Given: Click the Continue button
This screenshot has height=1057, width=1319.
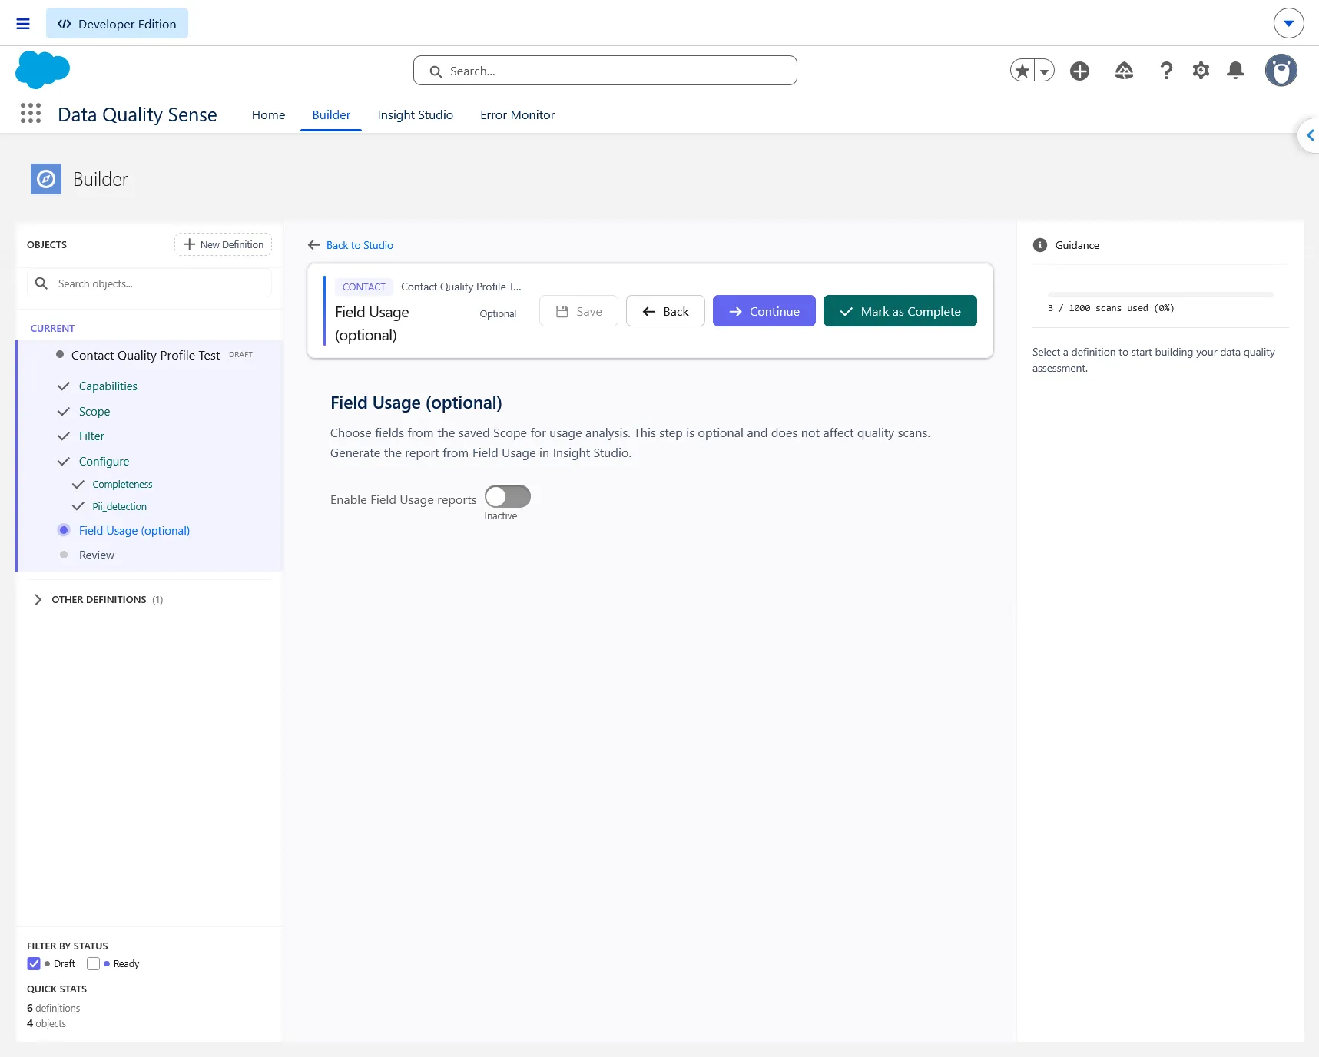Looking at the screenshot, I should [x=764, y=311].
